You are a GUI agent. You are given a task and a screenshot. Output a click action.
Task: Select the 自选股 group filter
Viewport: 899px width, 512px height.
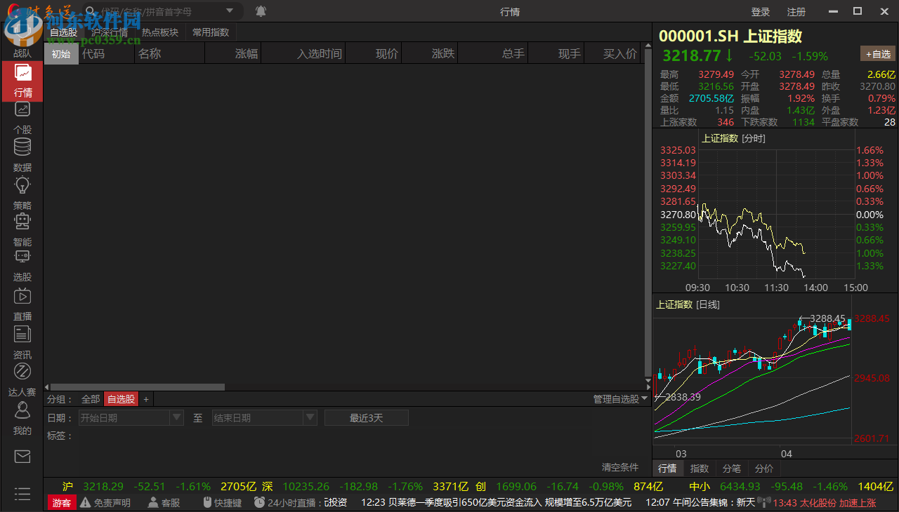[x=121, y=399]
